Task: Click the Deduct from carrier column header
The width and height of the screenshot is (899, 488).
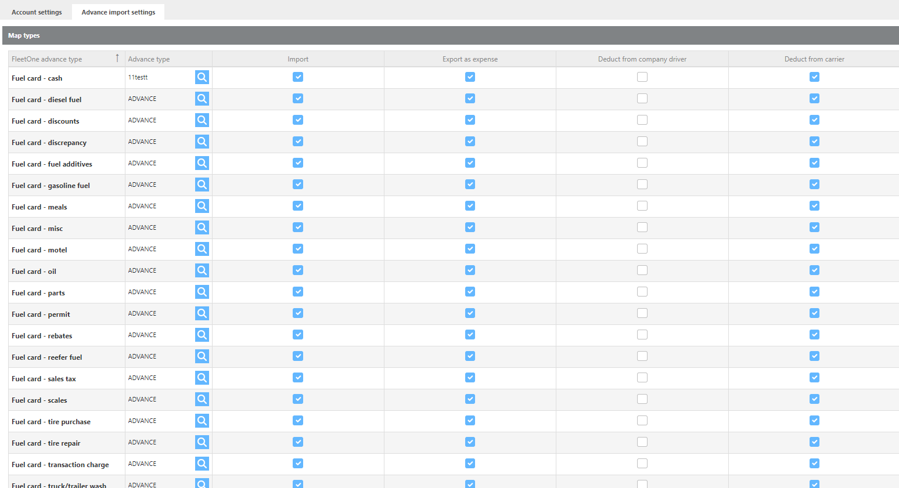Action: click(814, 59)
